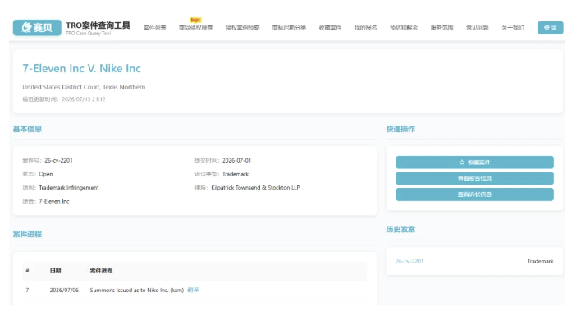Click the date 2026/07/06 in progress table
This screenshot has width=581, height=316.
64,290
